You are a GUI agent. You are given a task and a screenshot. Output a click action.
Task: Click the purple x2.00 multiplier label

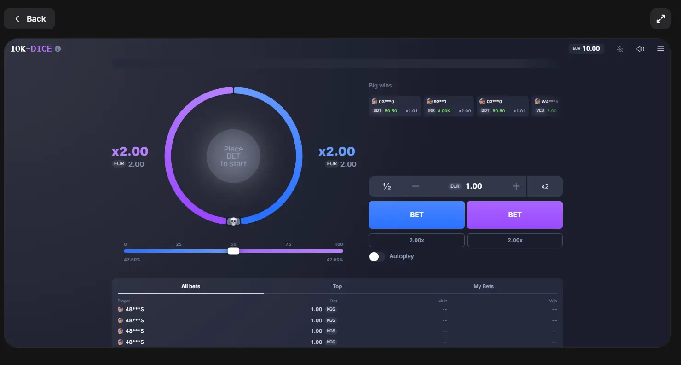click(x=130, y=151)
